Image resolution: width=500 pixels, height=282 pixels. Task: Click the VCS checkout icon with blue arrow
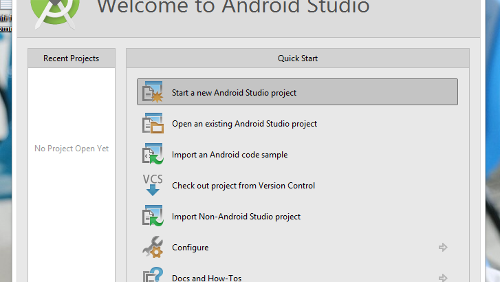tap(152, 185)
